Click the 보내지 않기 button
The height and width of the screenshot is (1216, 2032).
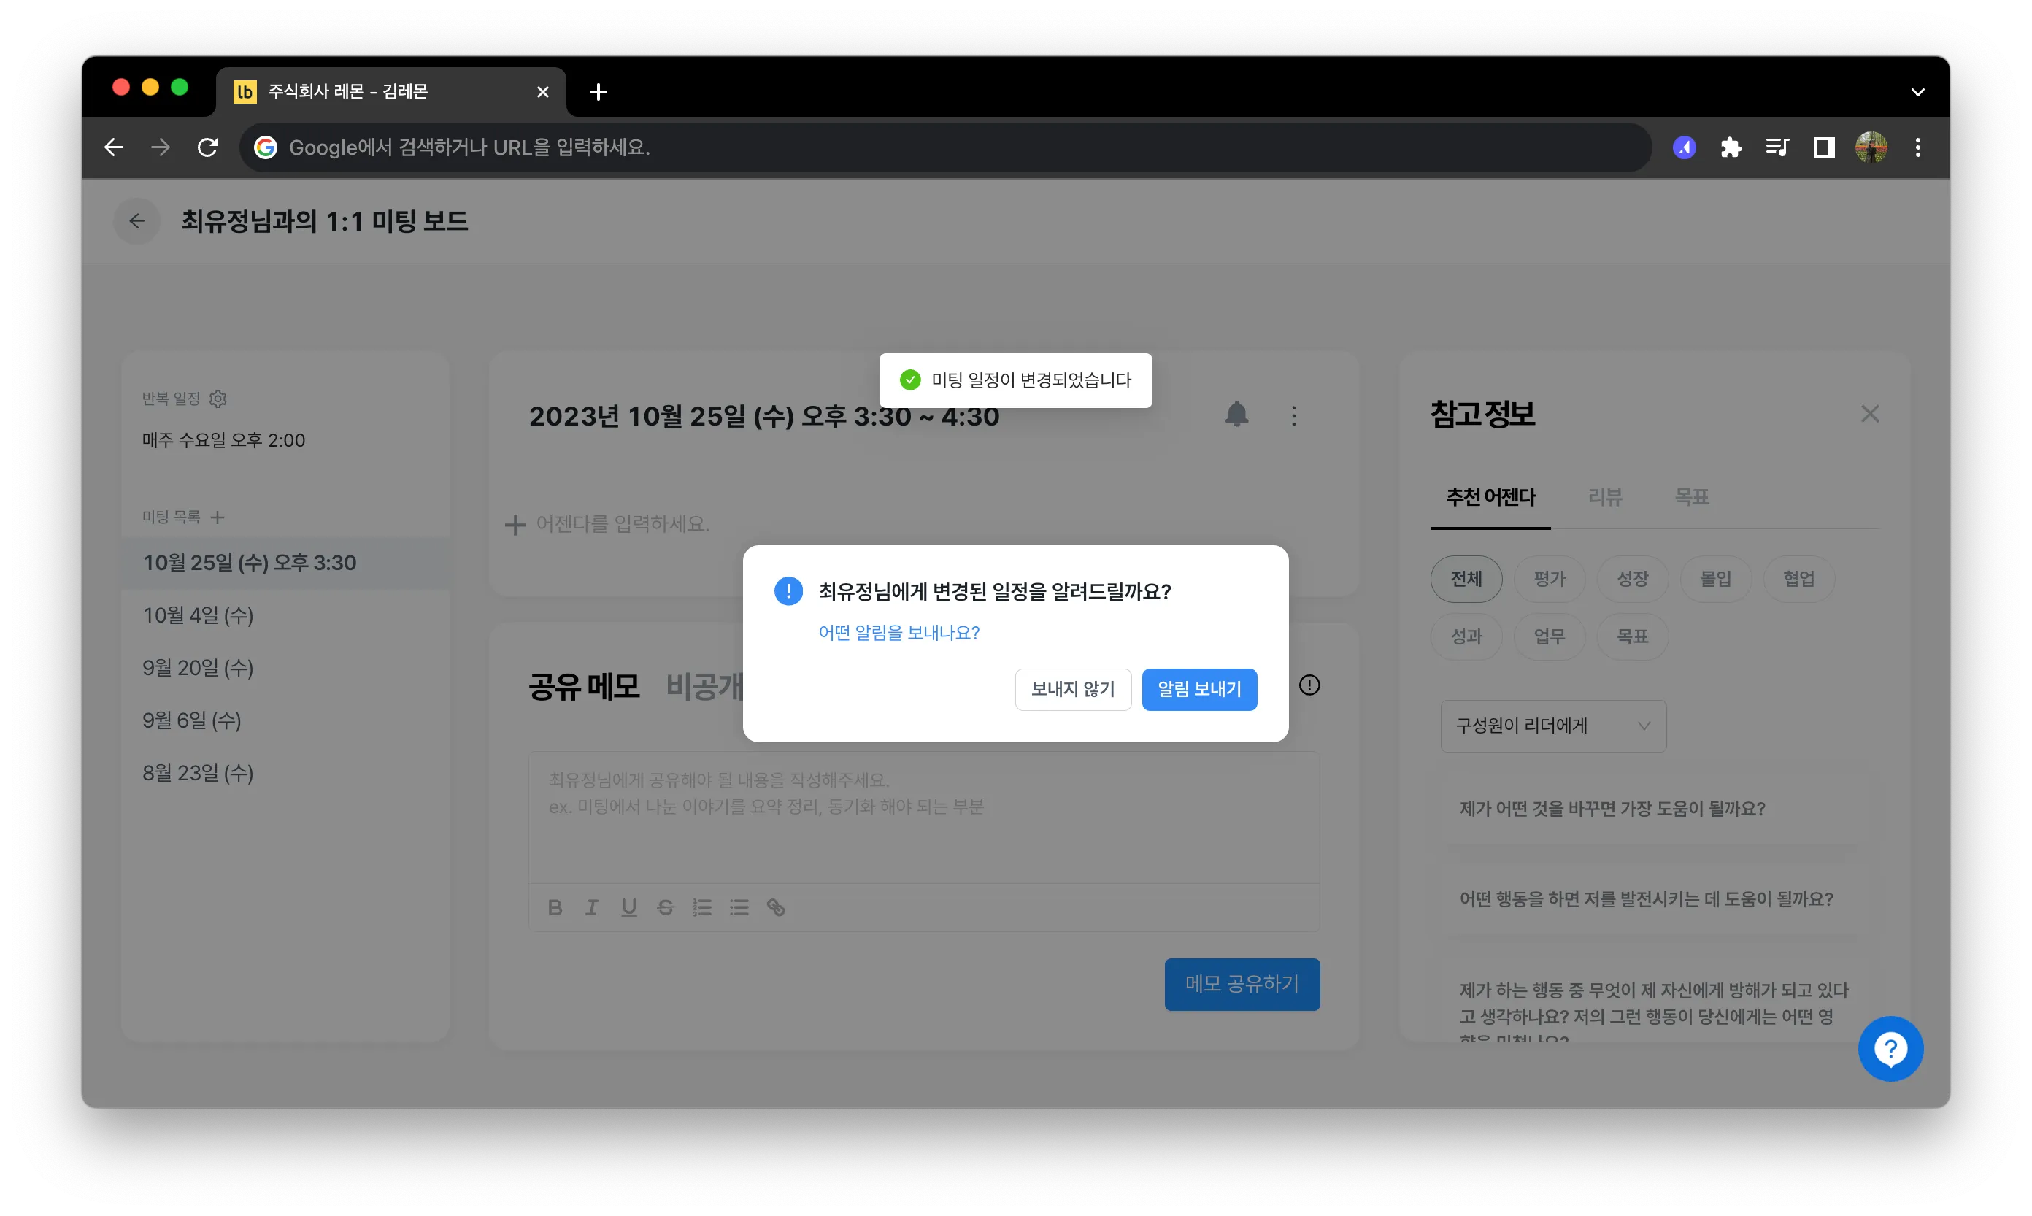click(1072, 689)
